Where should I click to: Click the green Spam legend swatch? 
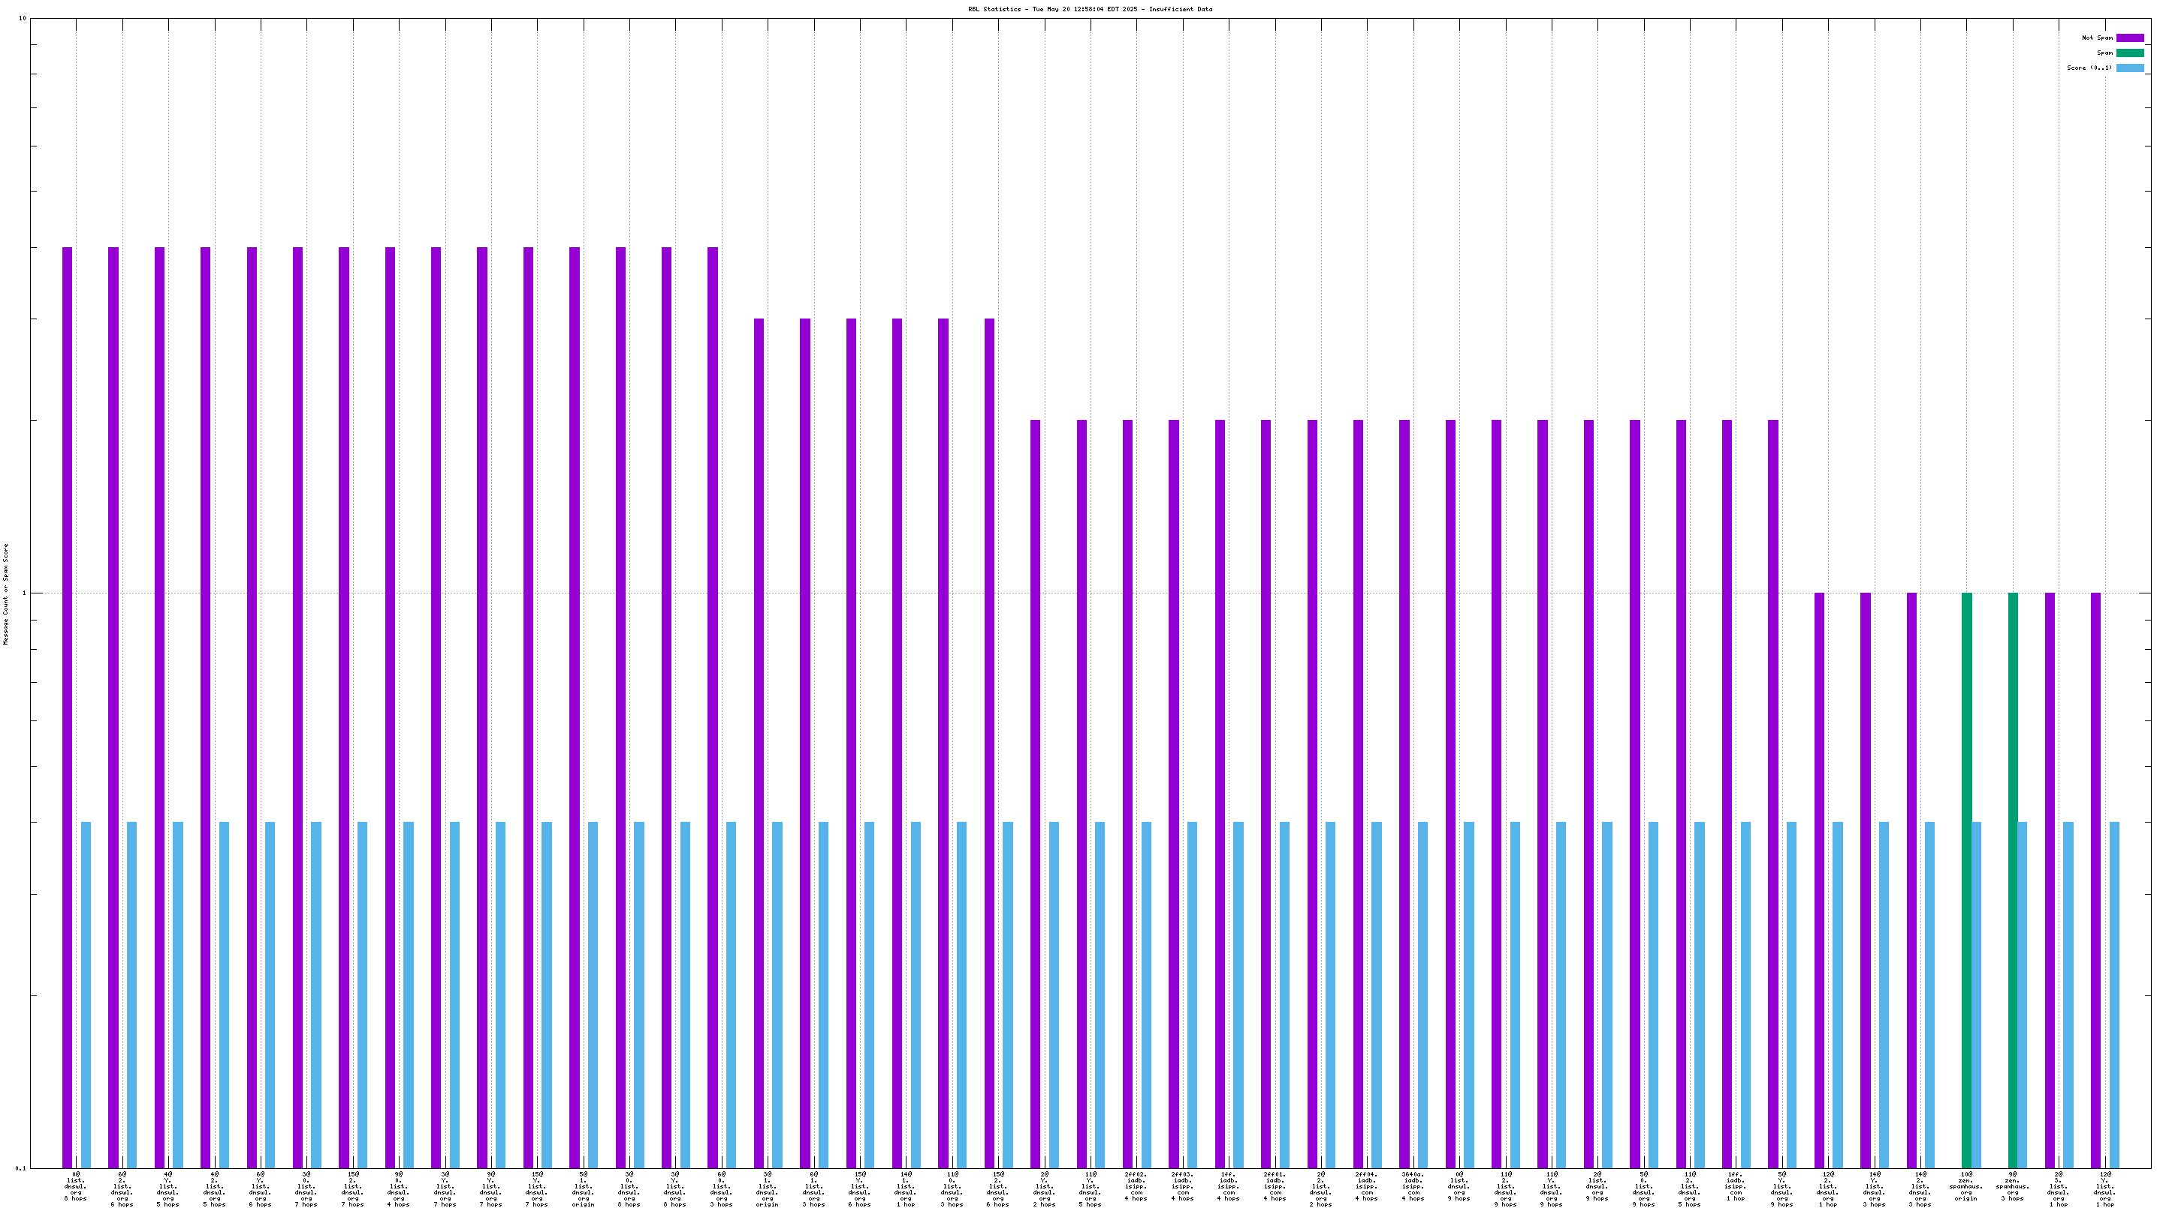2129,53
